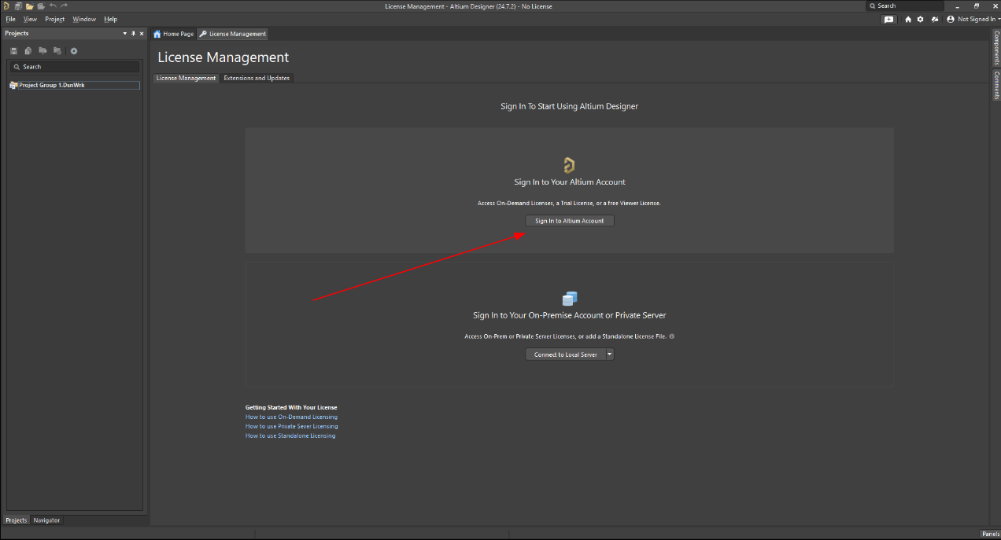Click Save All Documents icon in title bar

17,6
